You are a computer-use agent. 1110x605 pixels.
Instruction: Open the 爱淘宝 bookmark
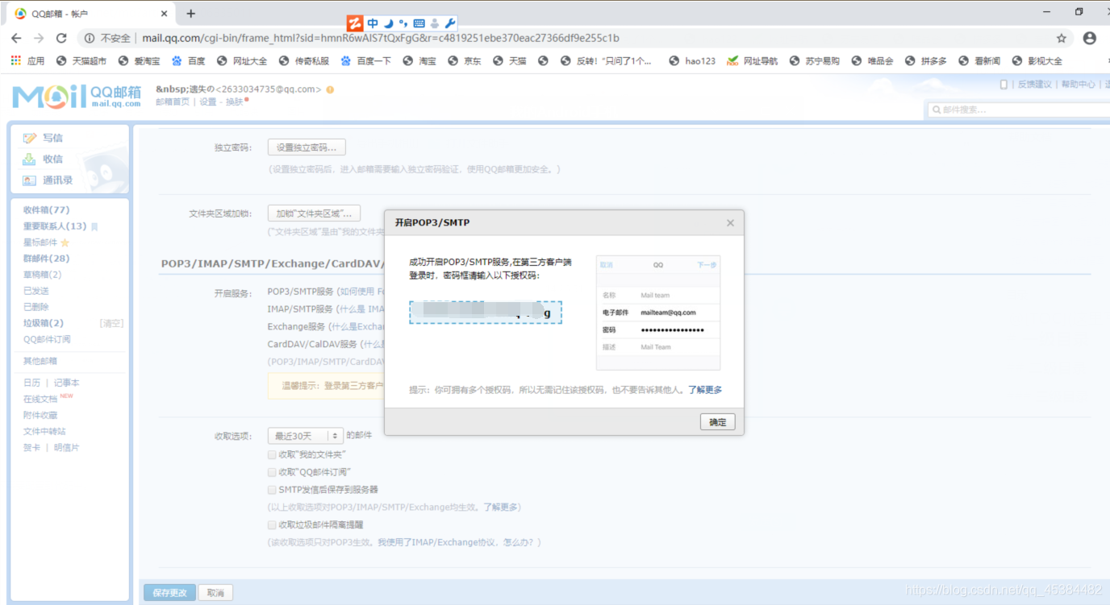tap(139, 60)
